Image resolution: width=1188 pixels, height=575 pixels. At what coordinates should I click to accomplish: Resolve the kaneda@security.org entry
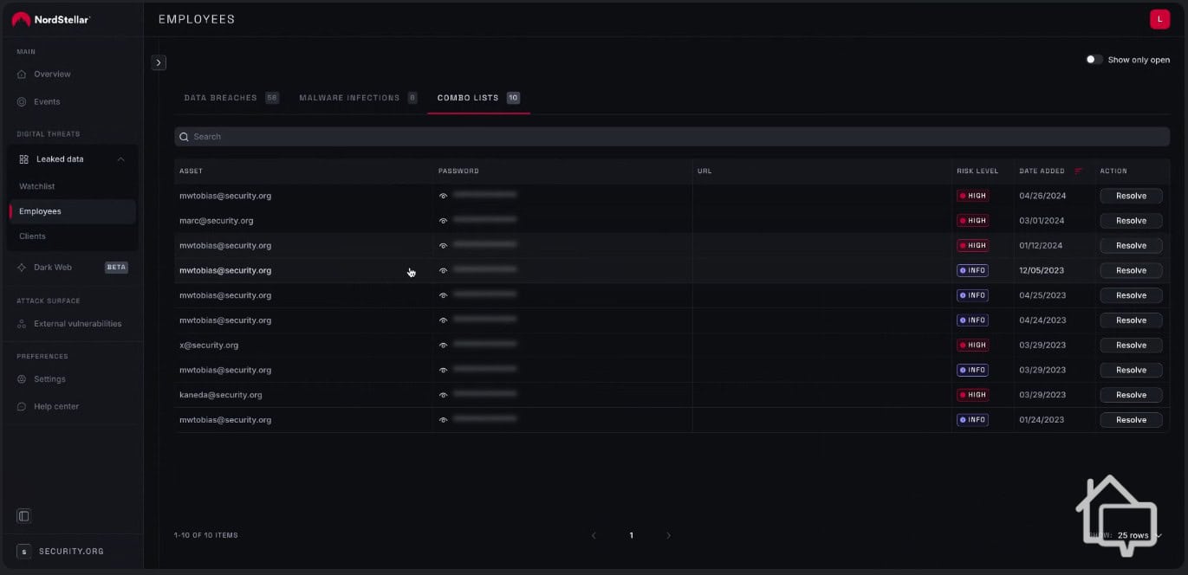coord(1131,395)
